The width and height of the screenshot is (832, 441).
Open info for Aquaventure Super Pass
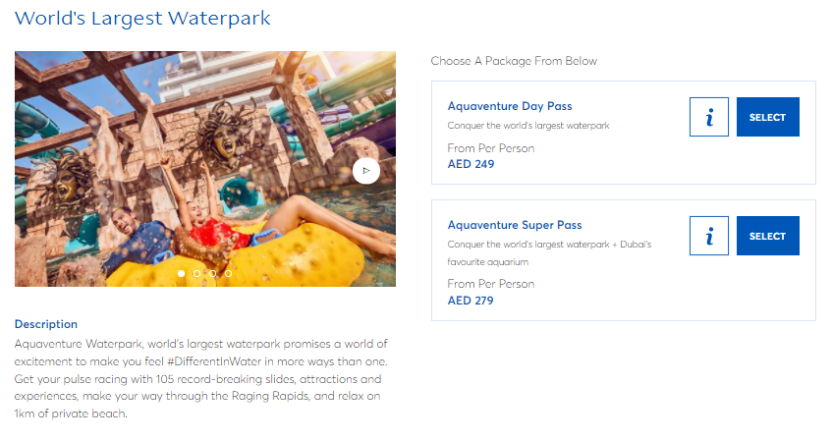[x=709, y=236]
